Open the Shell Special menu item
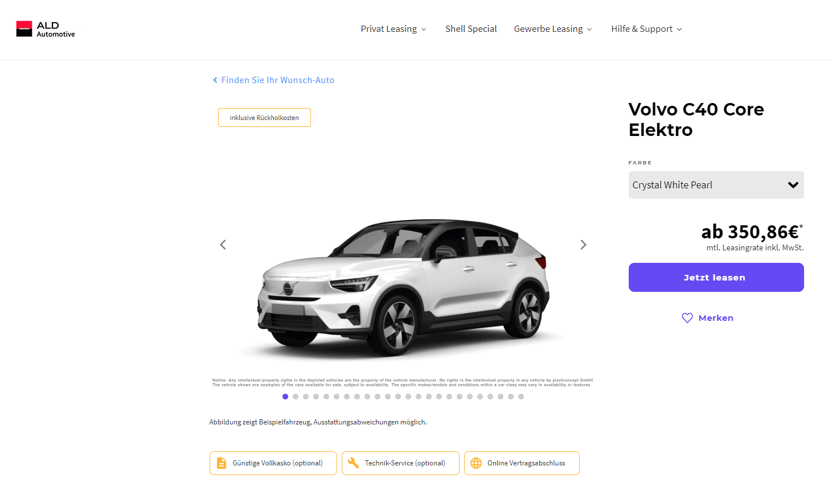The image size is (832, 491). pos(471,29)
